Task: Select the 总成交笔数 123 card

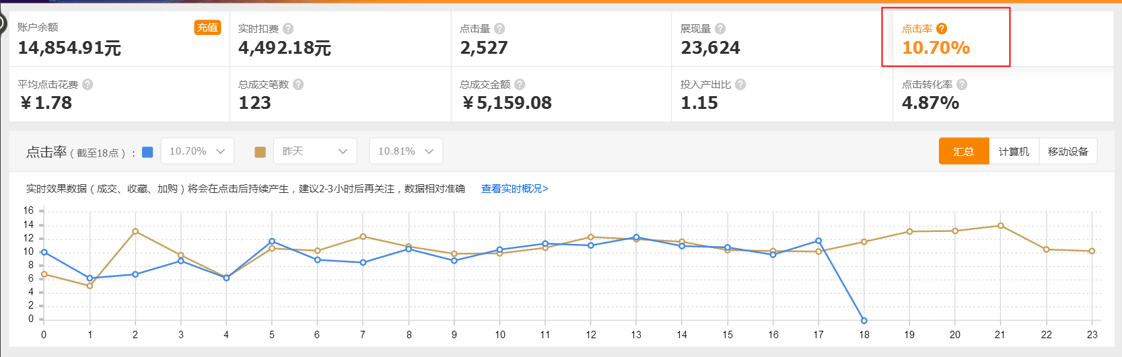Action: coord(341,94)
